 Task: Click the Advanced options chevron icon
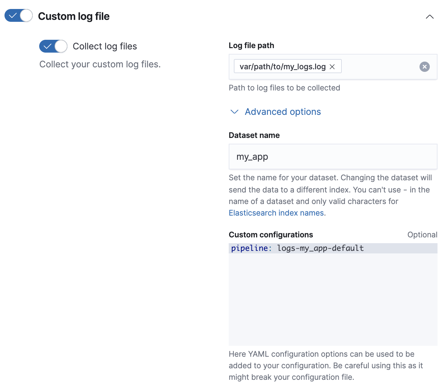coord(234,112)
